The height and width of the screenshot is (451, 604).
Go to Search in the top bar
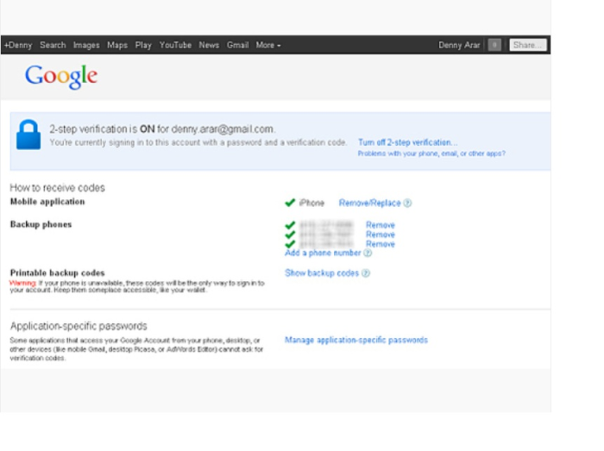coord(53,45)
